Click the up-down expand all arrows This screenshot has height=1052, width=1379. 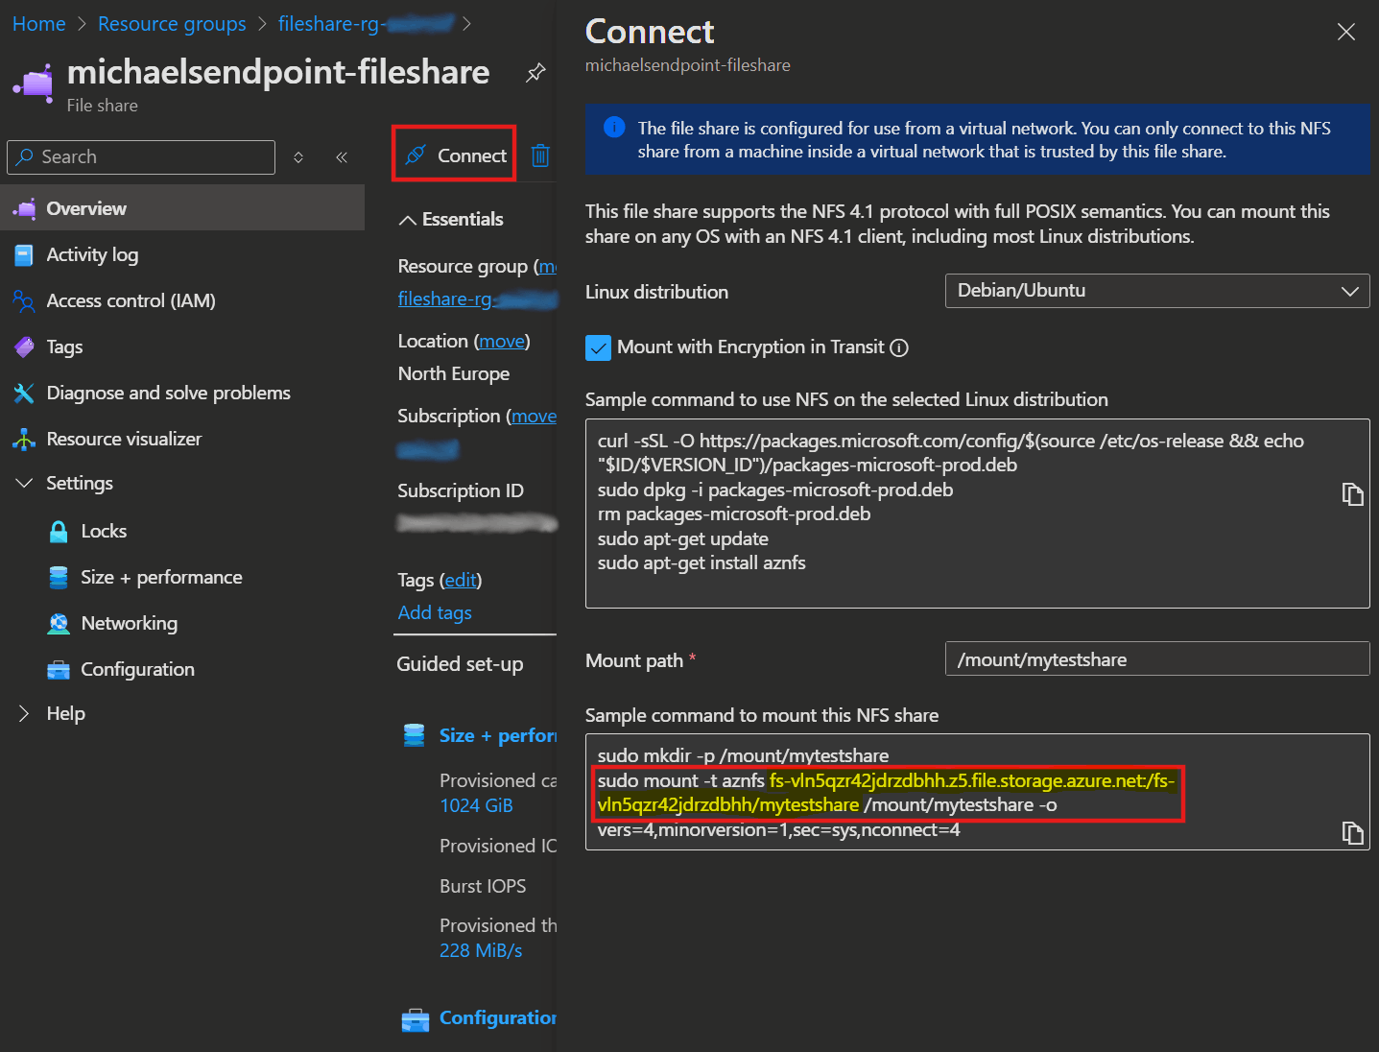(298, 157)
